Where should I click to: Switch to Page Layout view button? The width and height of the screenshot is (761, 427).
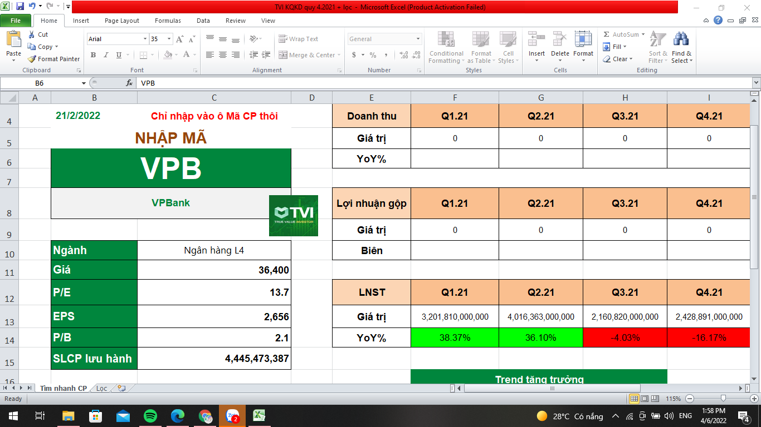pos(645,399)
